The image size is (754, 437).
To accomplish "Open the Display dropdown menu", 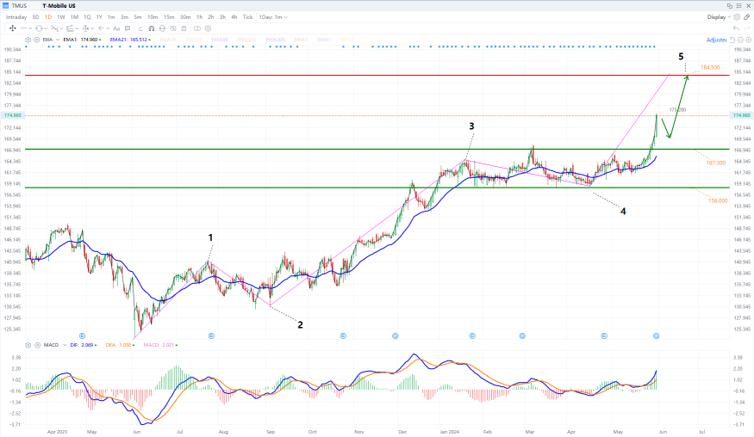I will 719,17.
